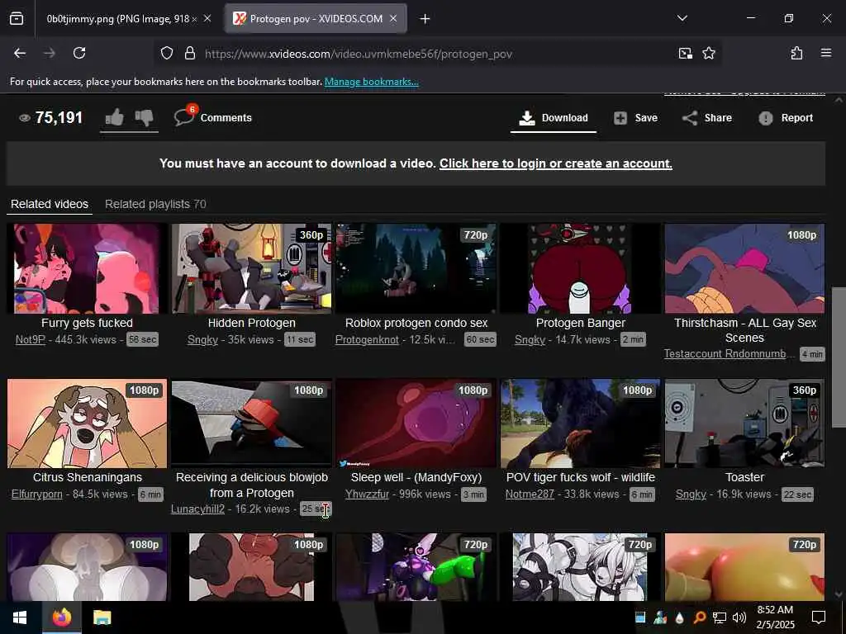
Task: Expand the list all tabs chevron
Action: [682, 18]
